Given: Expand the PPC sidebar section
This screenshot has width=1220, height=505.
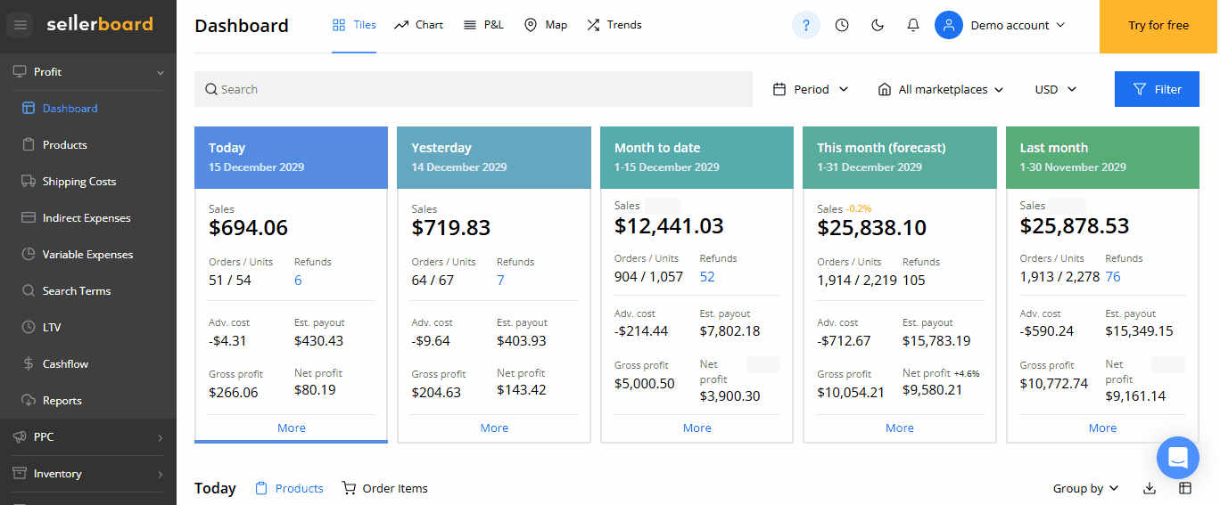Looking at the screenshot, I should click(x=87, y=437).
